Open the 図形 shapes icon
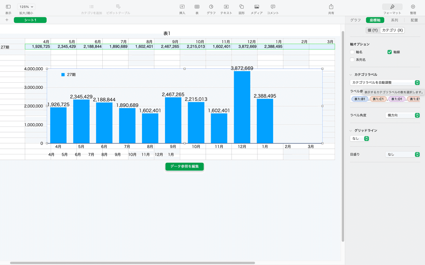Viewport: 425px width, 265px height. [242, 7]
